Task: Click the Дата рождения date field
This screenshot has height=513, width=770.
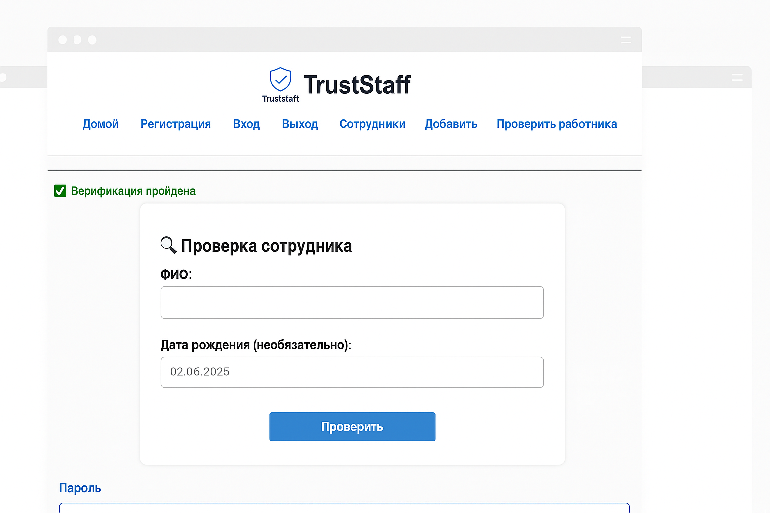Action: point(352,372)
